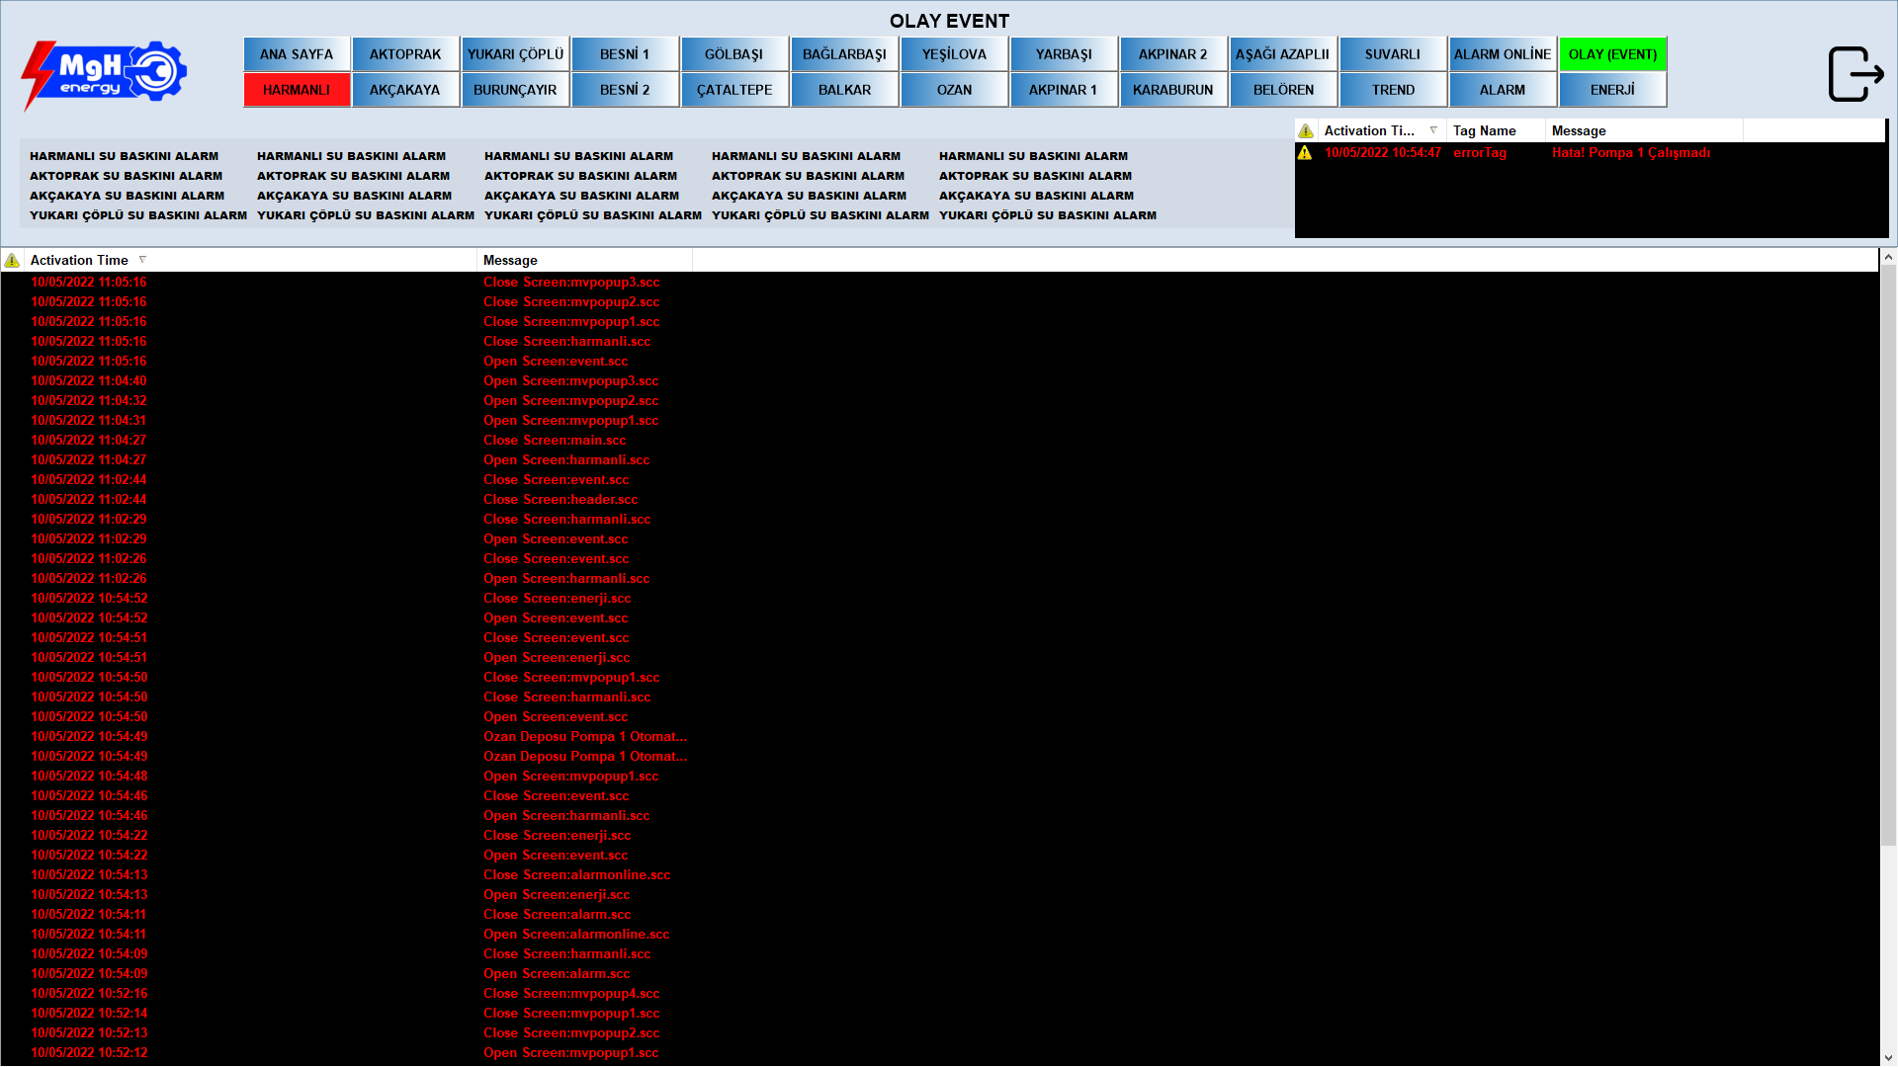Image resolution: width=1898 pixels, height=1067 pixels.
Task: Select the OLAY (EVENT) green button
Action: point(1612,54)
